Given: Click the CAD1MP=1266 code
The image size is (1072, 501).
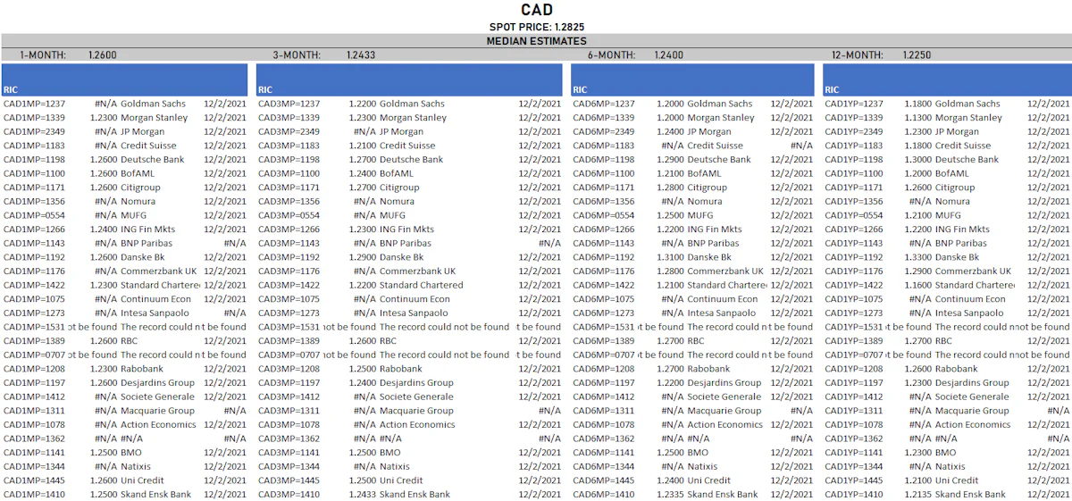Looking at the screenshot, I should [x=35, y=230].
